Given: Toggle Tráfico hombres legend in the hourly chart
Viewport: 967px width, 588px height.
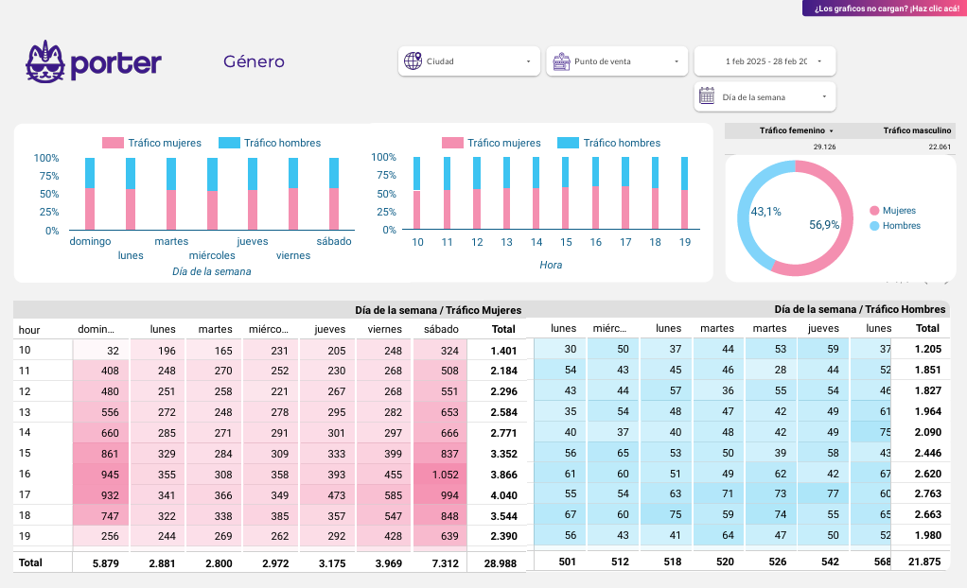Looking at the screenshot, I should point(609,143).
